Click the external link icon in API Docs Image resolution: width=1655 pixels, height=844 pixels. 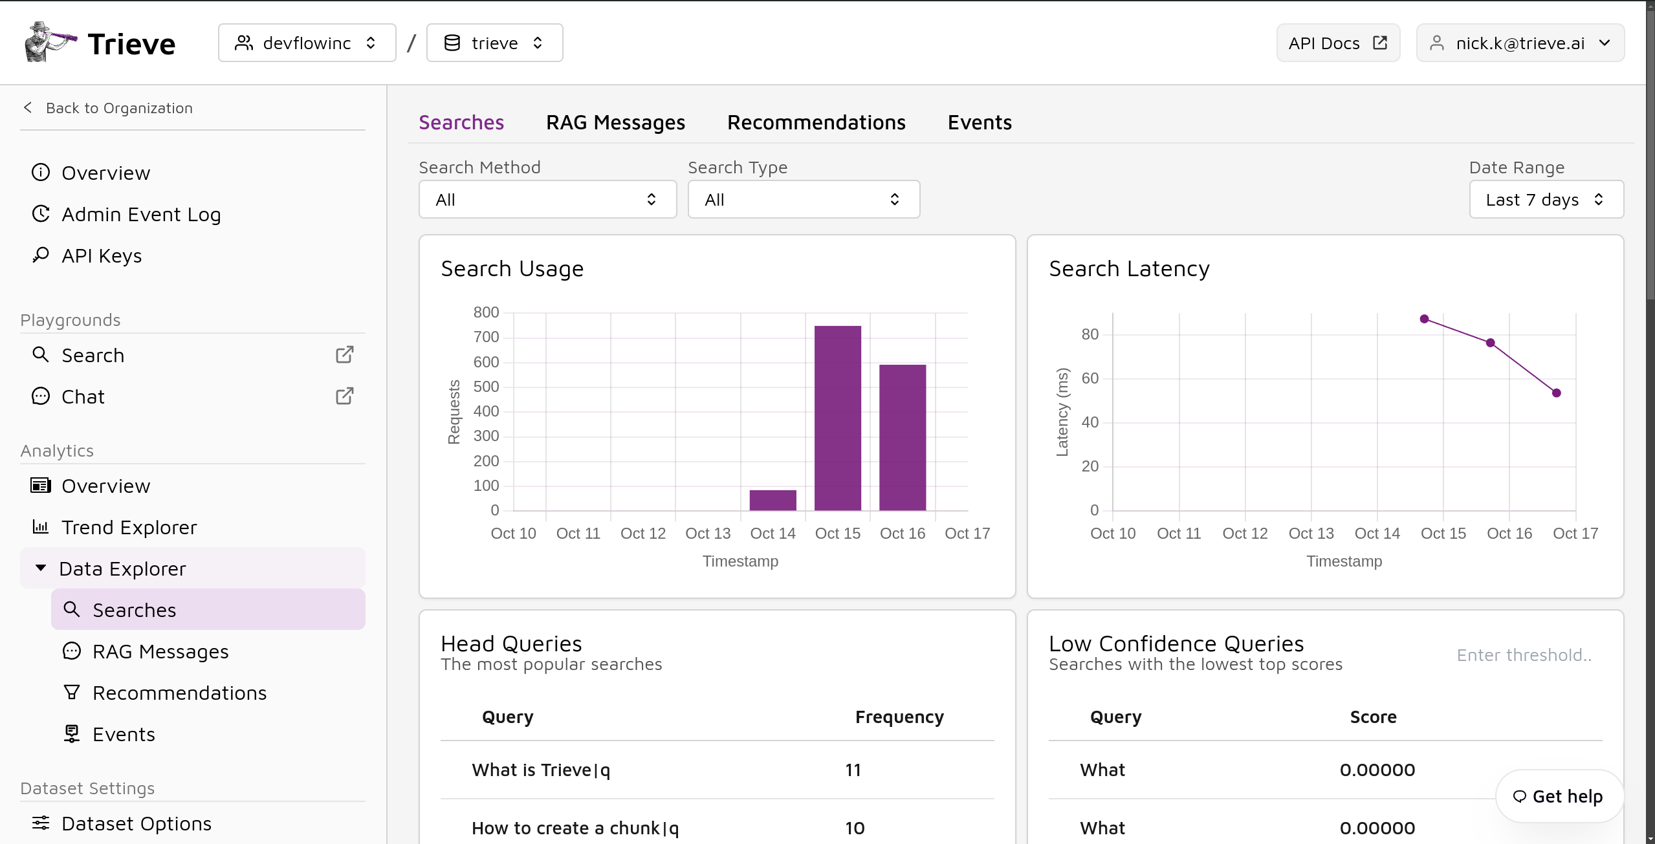coord(1380,43)
